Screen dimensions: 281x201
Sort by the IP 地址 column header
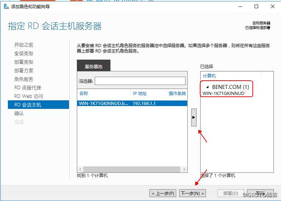pos(140,94)
